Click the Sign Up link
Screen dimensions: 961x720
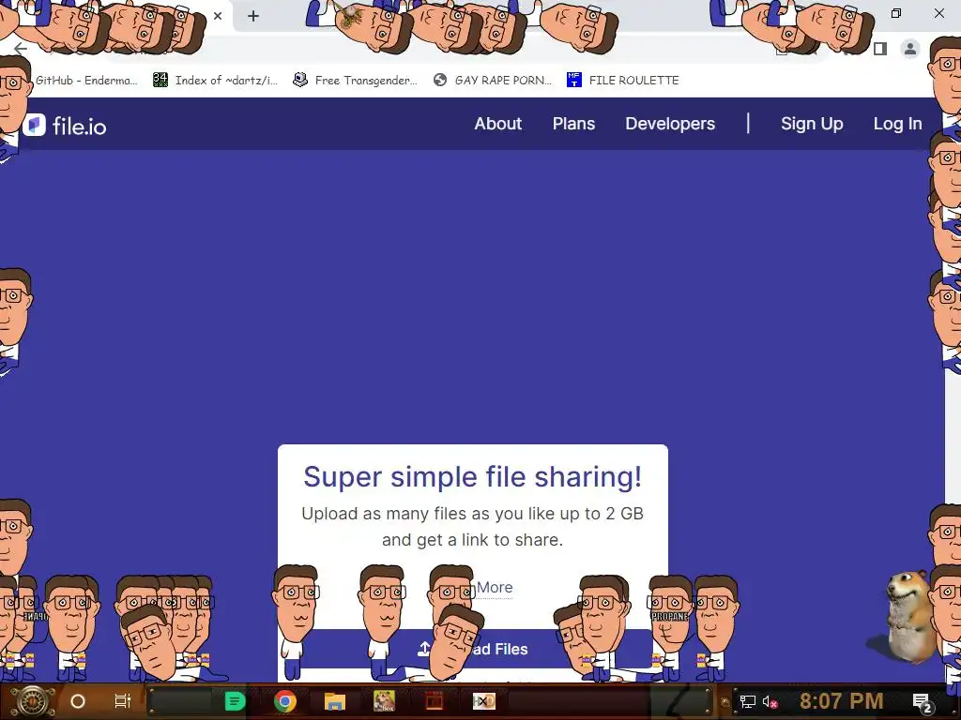pos(812,124)
